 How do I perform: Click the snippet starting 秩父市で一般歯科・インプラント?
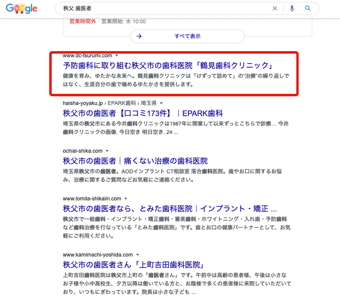(177, 227)
